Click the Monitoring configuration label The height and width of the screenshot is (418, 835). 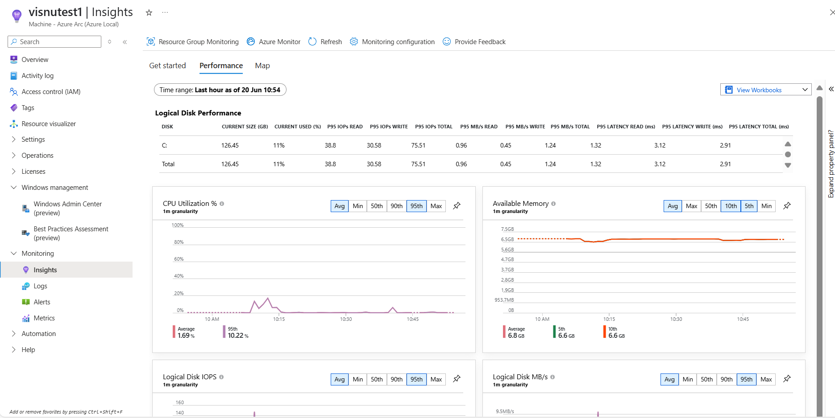point(398,42)
